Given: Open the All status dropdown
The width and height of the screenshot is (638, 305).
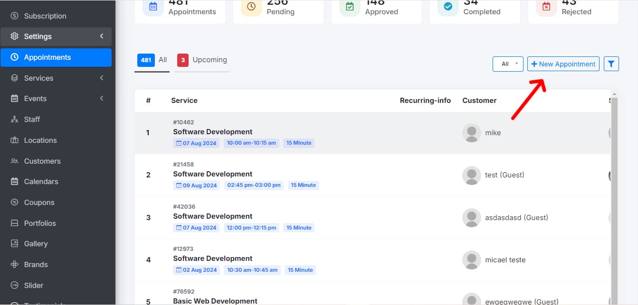Looking at the screenshot, I should pyautogui.click(x=508, y=64).
